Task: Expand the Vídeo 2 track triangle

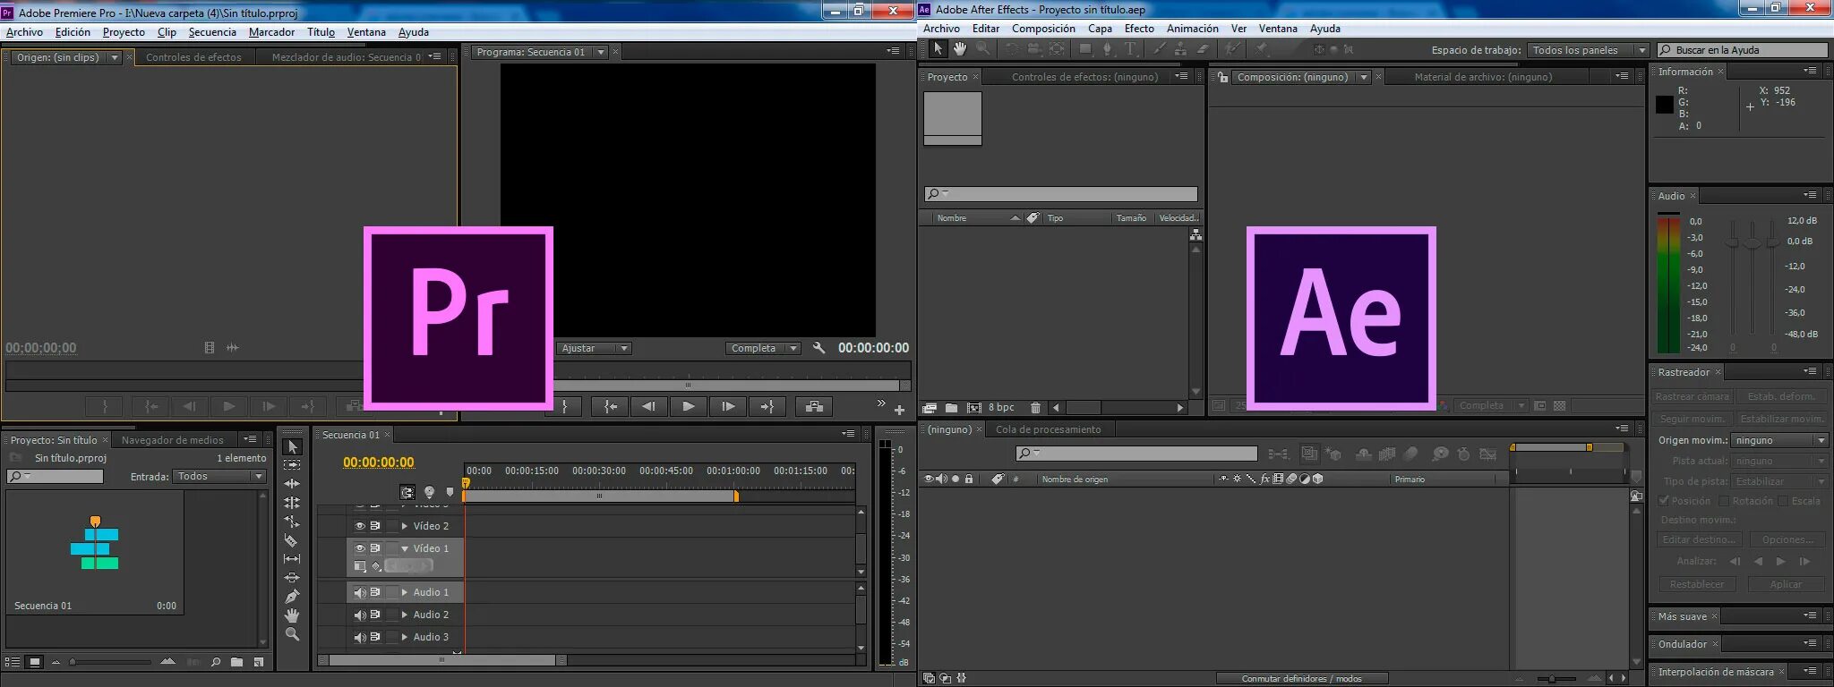Action: point(405,526)
